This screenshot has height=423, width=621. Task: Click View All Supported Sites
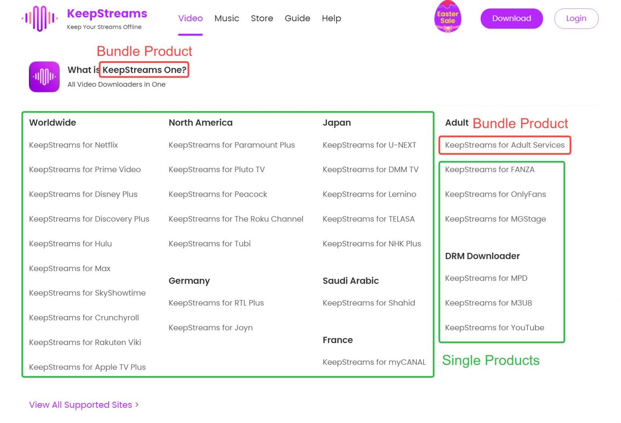click(81, 404)
